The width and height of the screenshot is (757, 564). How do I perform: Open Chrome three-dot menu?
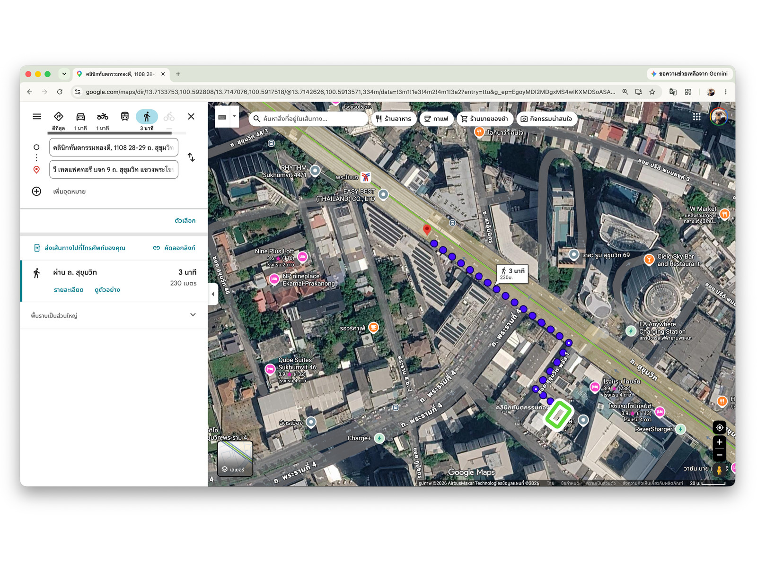click(x=726, y=92)
